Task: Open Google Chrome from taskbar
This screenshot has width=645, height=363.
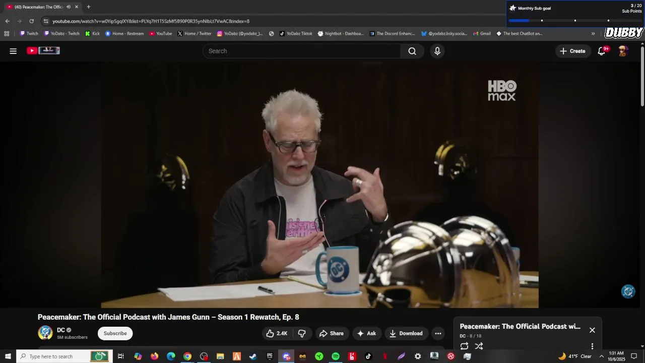Action: [187, 356]
